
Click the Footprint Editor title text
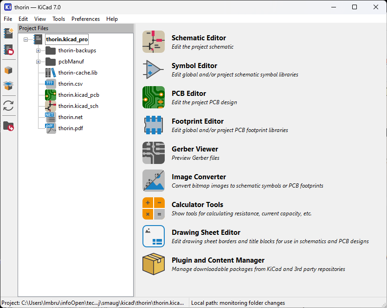198,121
